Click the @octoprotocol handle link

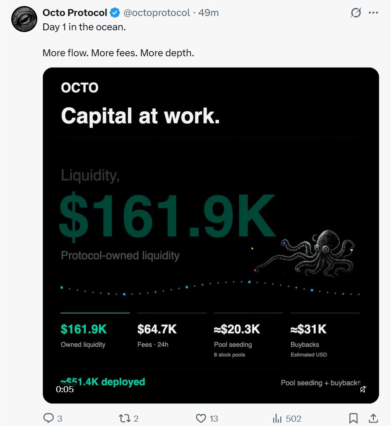click(x=156, y=13)
